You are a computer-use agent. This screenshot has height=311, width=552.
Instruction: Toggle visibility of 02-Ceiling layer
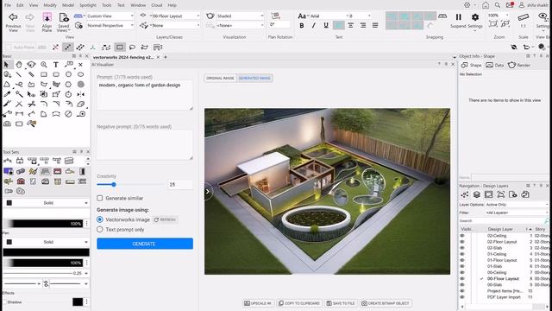[x=462, y=236]
